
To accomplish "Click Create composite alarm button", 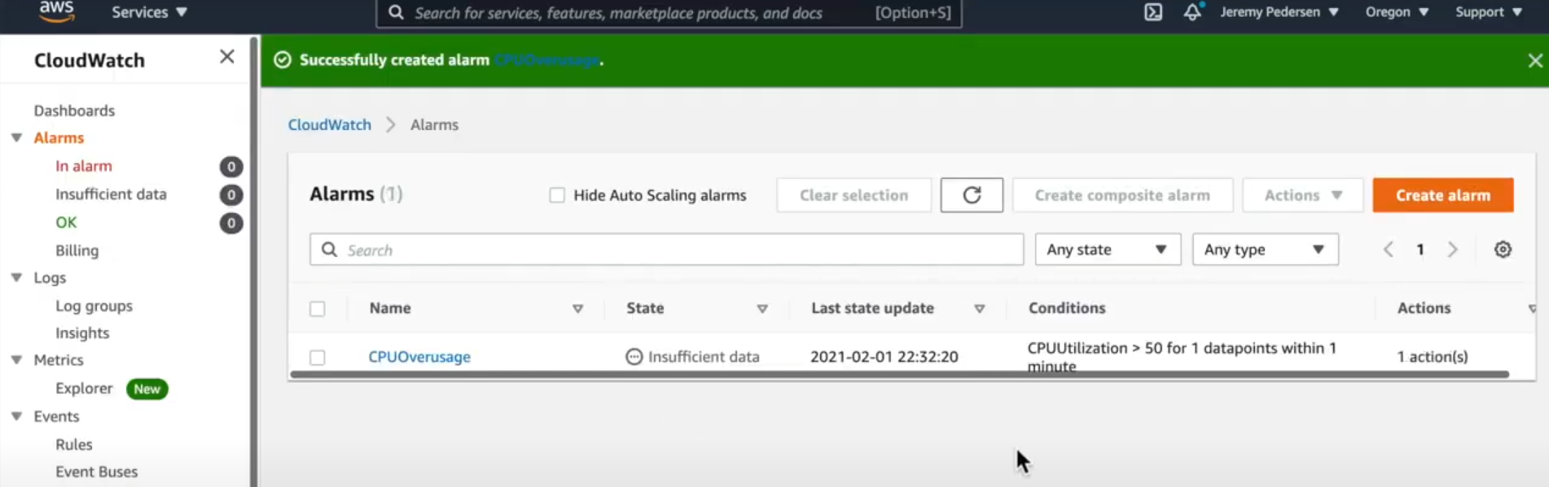I will click(1122, 195).
